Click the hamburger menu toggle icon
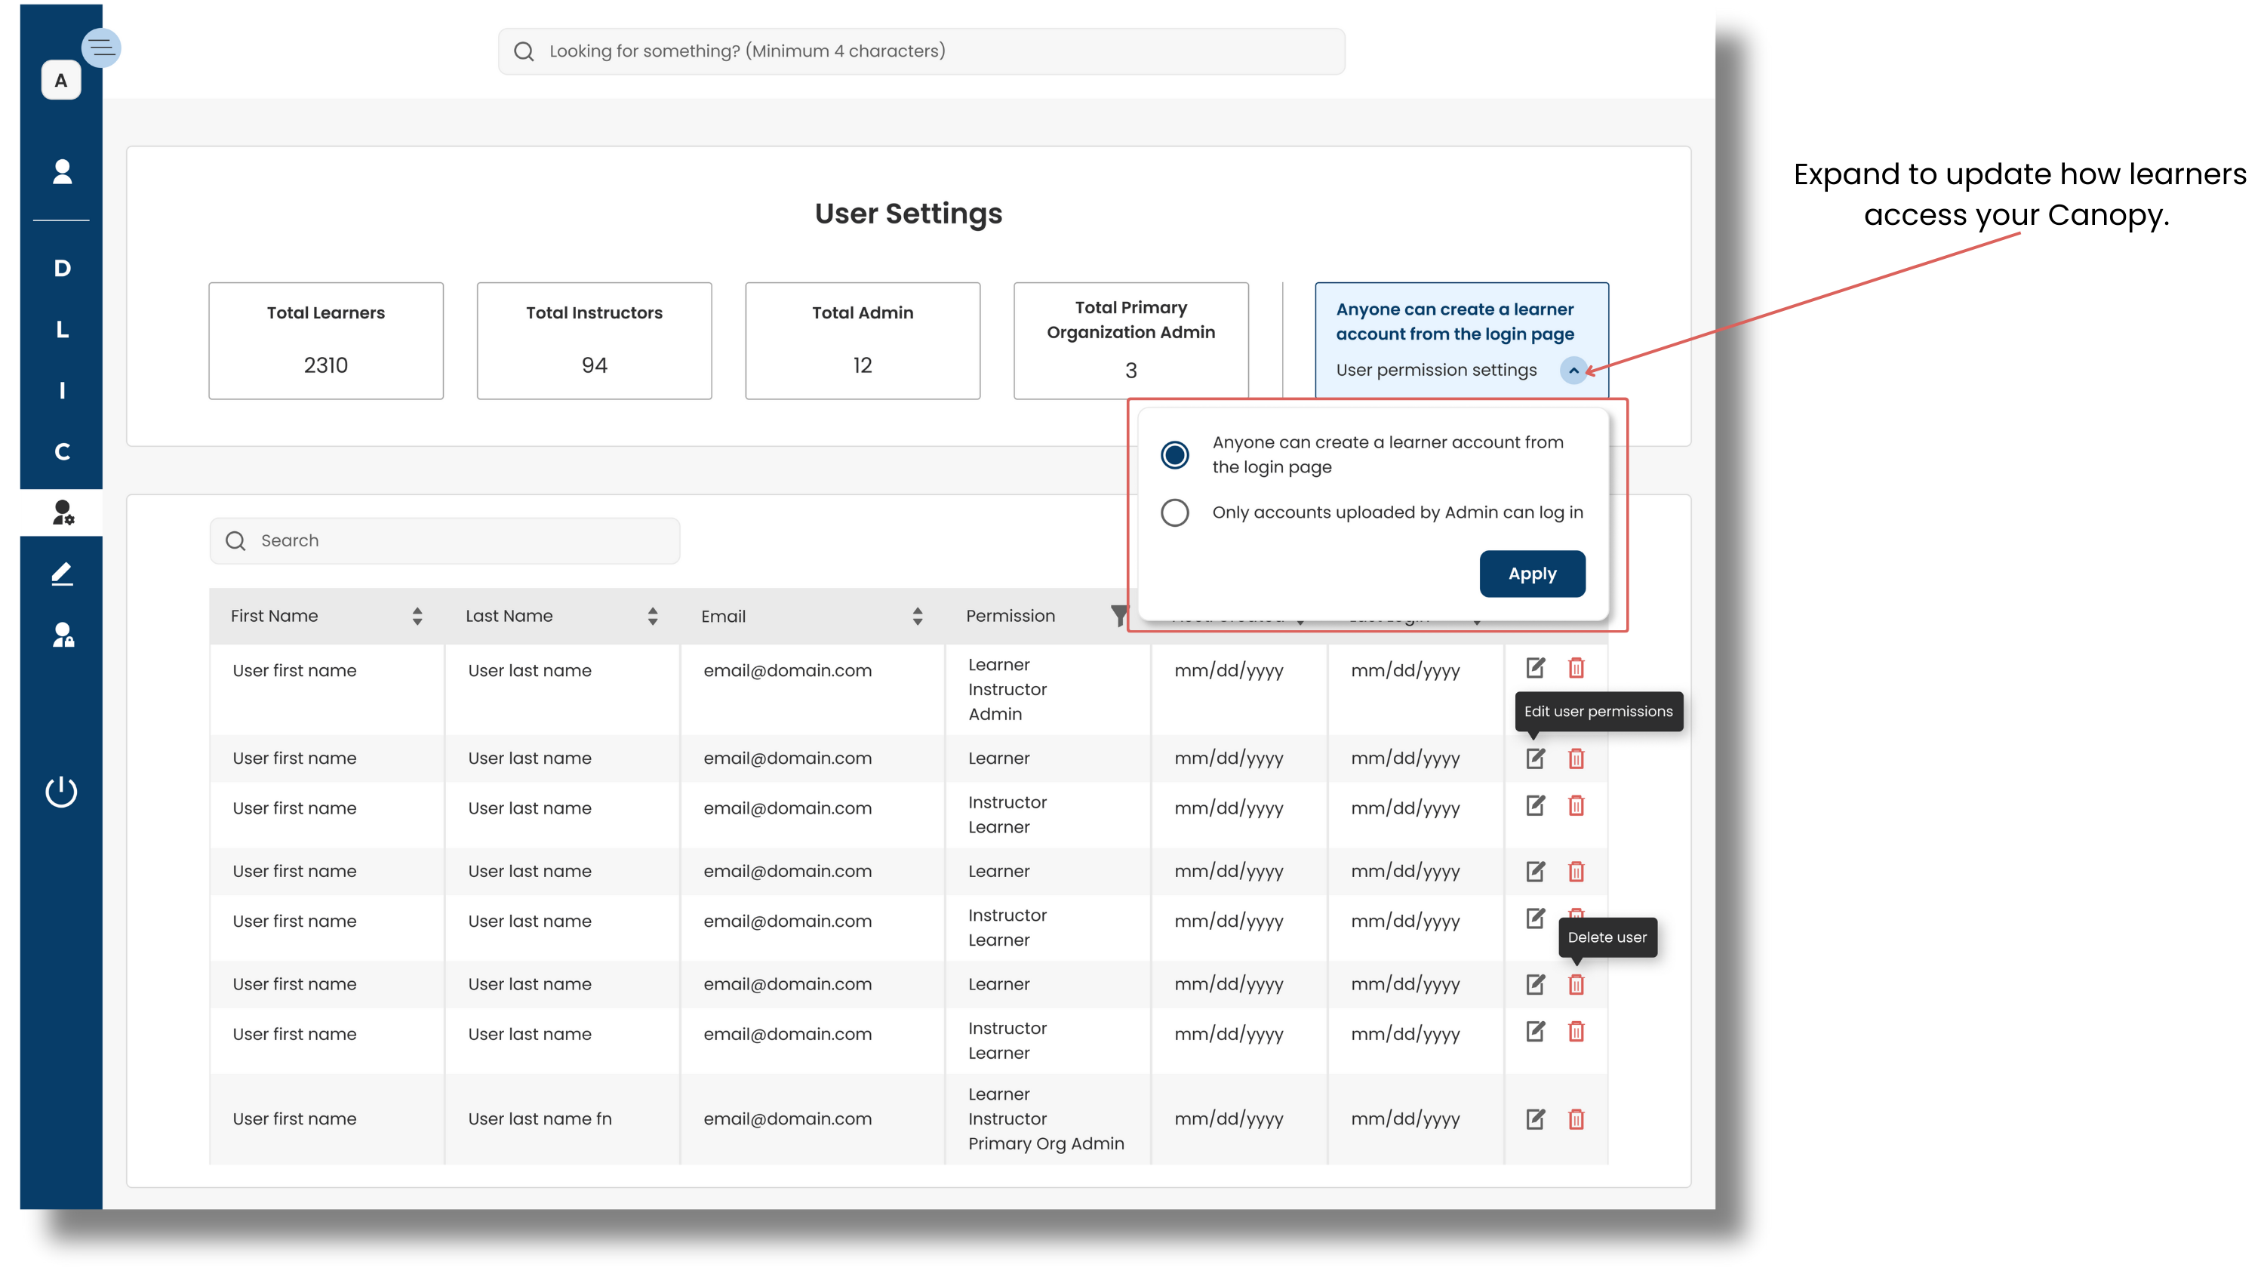The height and width of the screenshot is (1277, 2264). coord(101,48)
